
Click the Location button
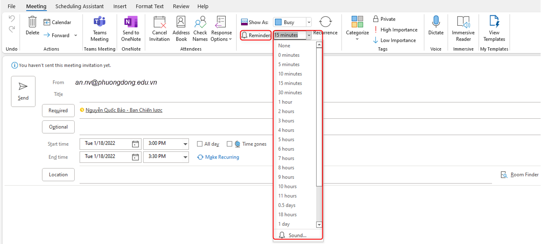coord(58,175)
